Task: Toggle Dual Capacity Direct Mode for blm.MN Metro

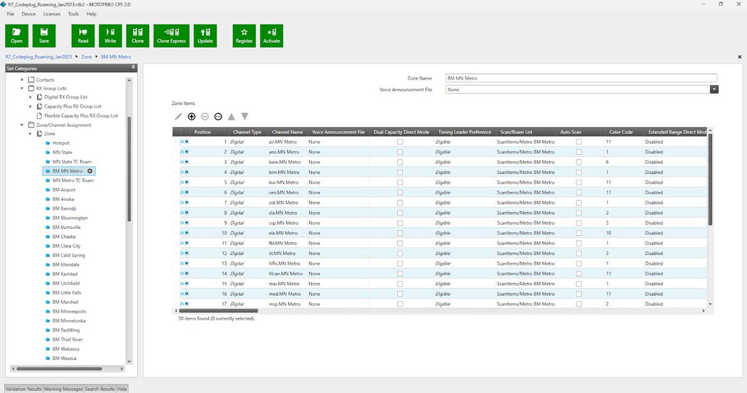Action: coord(400,172)
